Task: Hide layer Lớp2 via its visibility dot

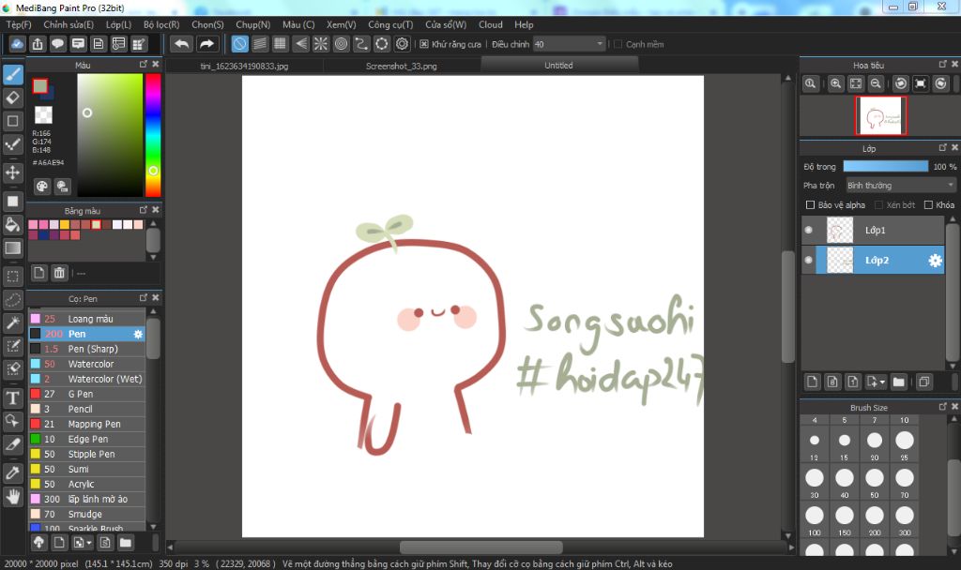Action: [808, 261]
